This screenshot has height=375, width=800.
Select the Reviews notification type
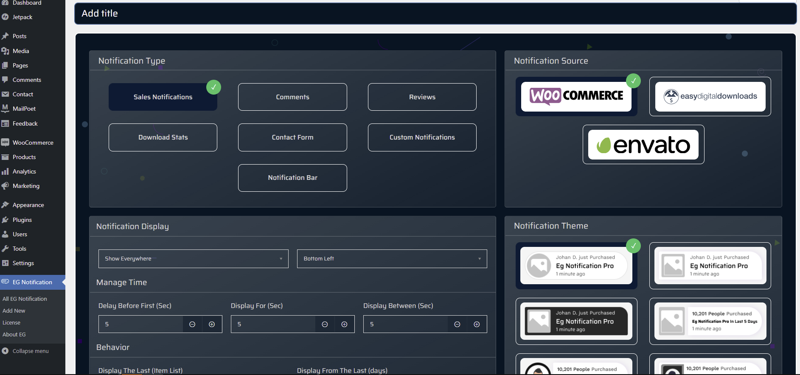point(422,97)
